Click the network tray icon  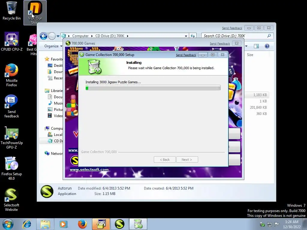click(x=270, y=224)
